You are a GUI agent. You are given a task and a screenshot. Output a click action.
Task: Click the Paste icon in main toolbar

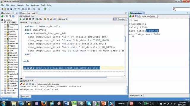tap(29, 9)
